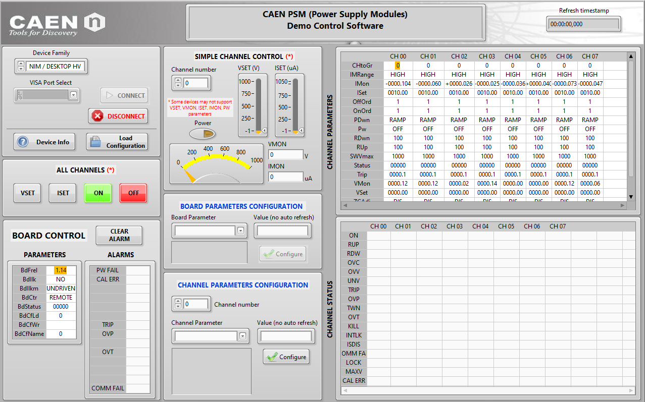Click the IMON value field
The image size is (645, 402).
(285, 177)
